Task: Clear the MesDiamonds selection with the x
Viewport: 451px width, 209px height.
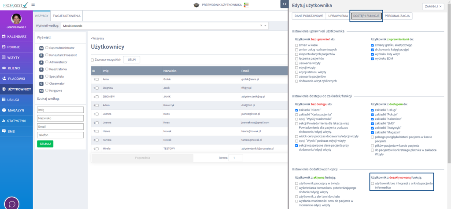Action: pos(261,26)
